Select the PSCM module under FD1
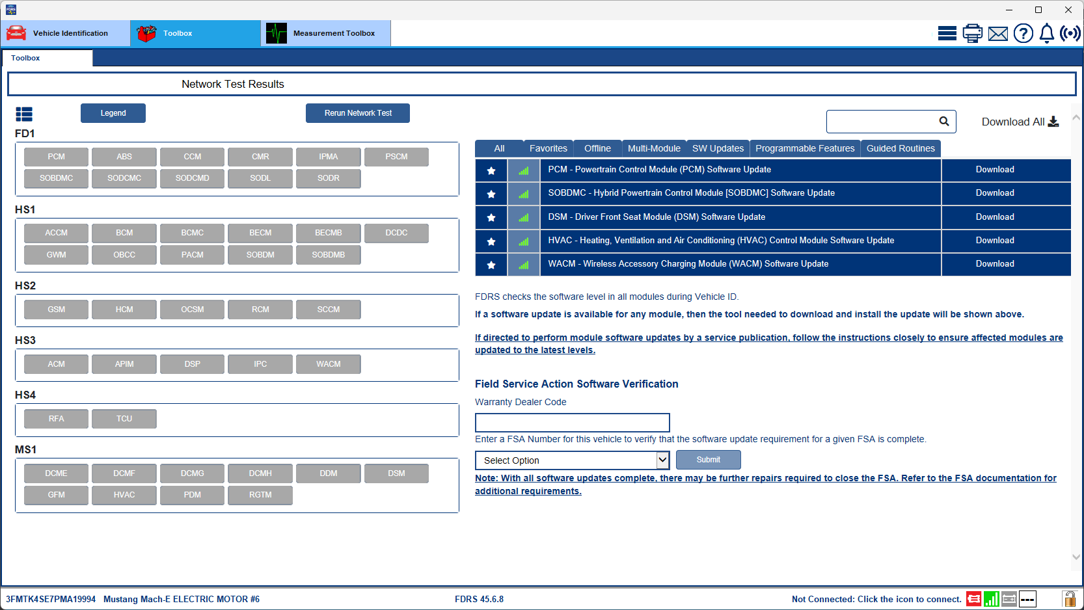 coord(396,157)
